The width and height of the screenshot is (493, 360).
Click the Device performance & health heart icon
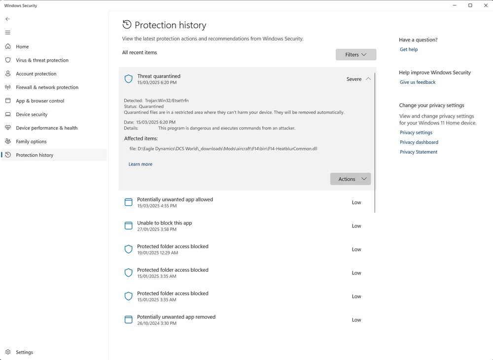tap(8, 128)
